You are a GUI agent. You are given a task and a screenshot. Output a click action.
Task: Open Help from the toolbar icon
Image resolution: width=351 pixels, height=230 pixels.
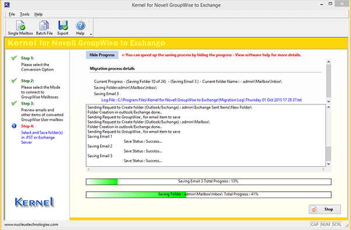(80, 28)
